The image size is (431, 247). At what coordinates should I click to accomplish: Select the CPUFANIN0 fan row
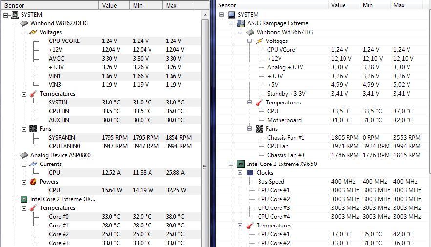[x=124, y=146]
